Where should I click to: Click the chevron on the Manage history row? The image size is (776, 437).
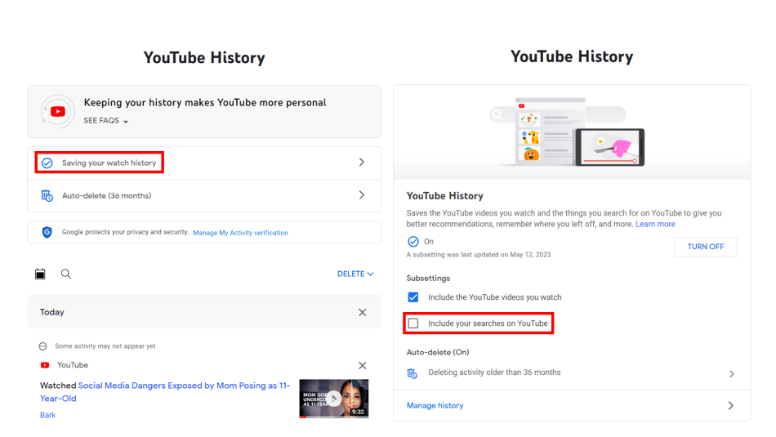(731, 406)
